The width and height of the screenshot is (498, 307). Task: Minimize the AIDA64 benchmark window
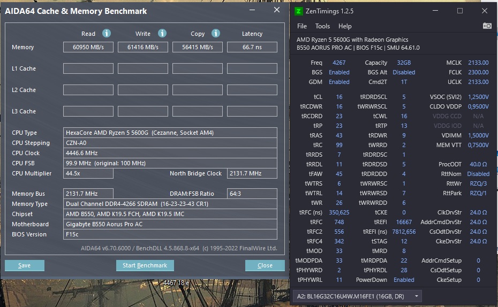252,10
